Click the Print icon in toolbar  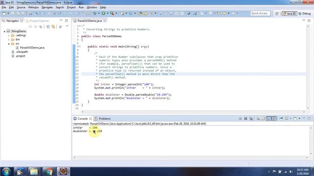tap(30, 13)
